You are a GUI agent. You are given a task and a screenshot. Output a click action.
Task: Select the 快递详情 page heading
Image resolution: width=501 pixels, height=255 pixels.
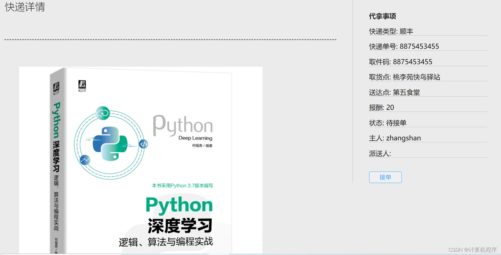[25, 7]
